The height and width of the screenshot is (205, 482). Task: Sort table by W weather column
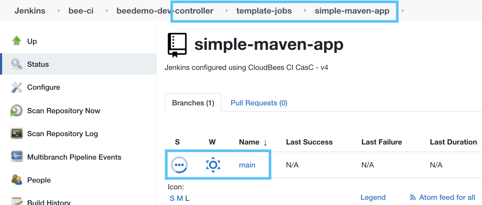click(x=212, y=142)
